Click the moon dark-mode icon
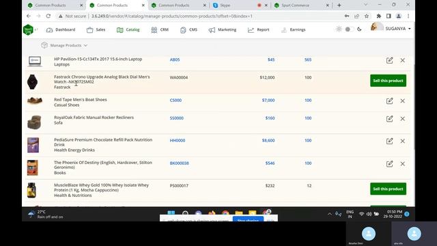Viewport: 437px width, 246px height. pyautogui.click(x=359, y=29)
